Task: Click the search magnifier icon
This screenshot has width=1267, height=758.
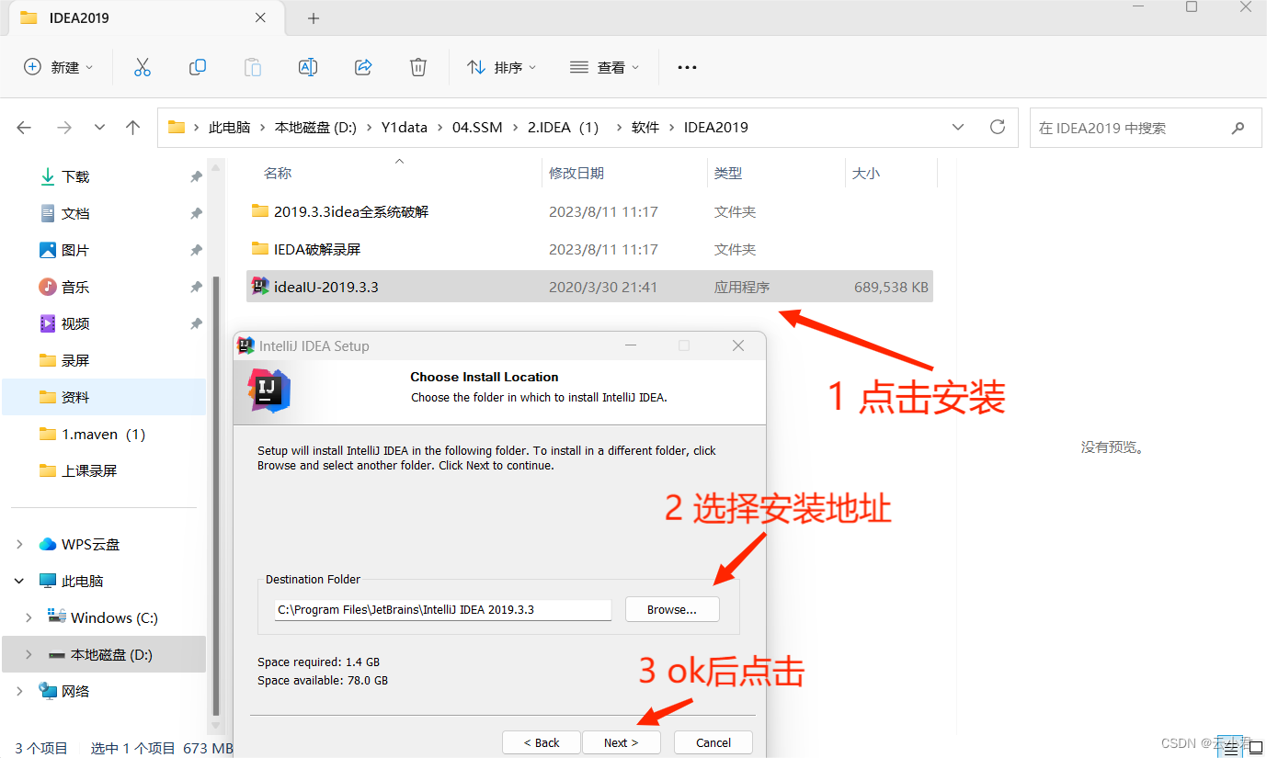Action: point(1238,128)
